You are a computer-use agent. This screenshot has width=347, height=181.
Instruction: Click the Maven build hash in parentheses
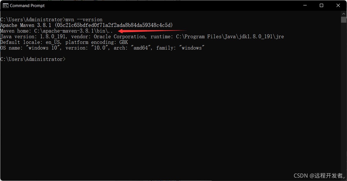tap(113, 25)
